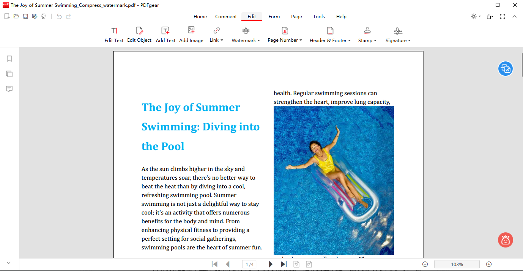Click the Add Image tool
523x271 pixels.
point(191,34)
